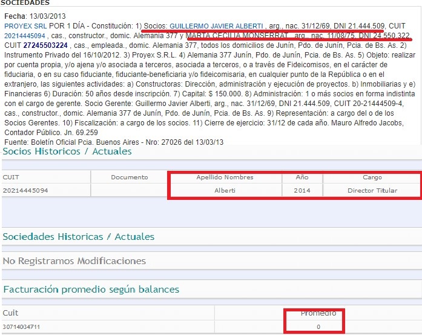The width and height of the screenshot is (422, 335).
Task: Select the Alberti surname cell
Action: tap(225, 190)
